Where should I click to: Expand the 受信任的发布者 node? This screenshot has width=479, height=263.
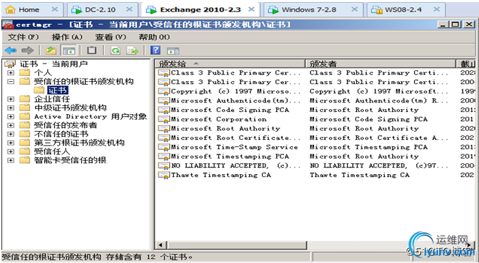(x=11, y=126)
